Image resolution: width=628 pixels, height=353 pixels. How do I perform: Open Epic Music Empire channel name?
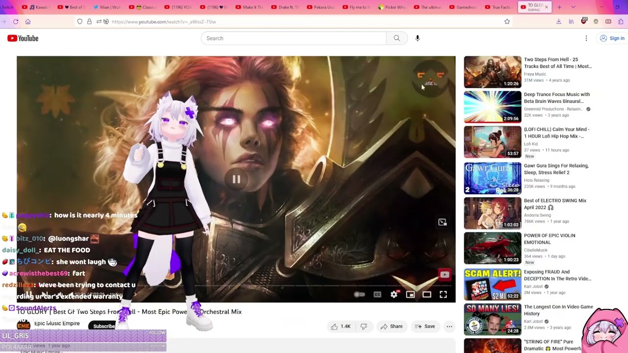pos(57,324)
